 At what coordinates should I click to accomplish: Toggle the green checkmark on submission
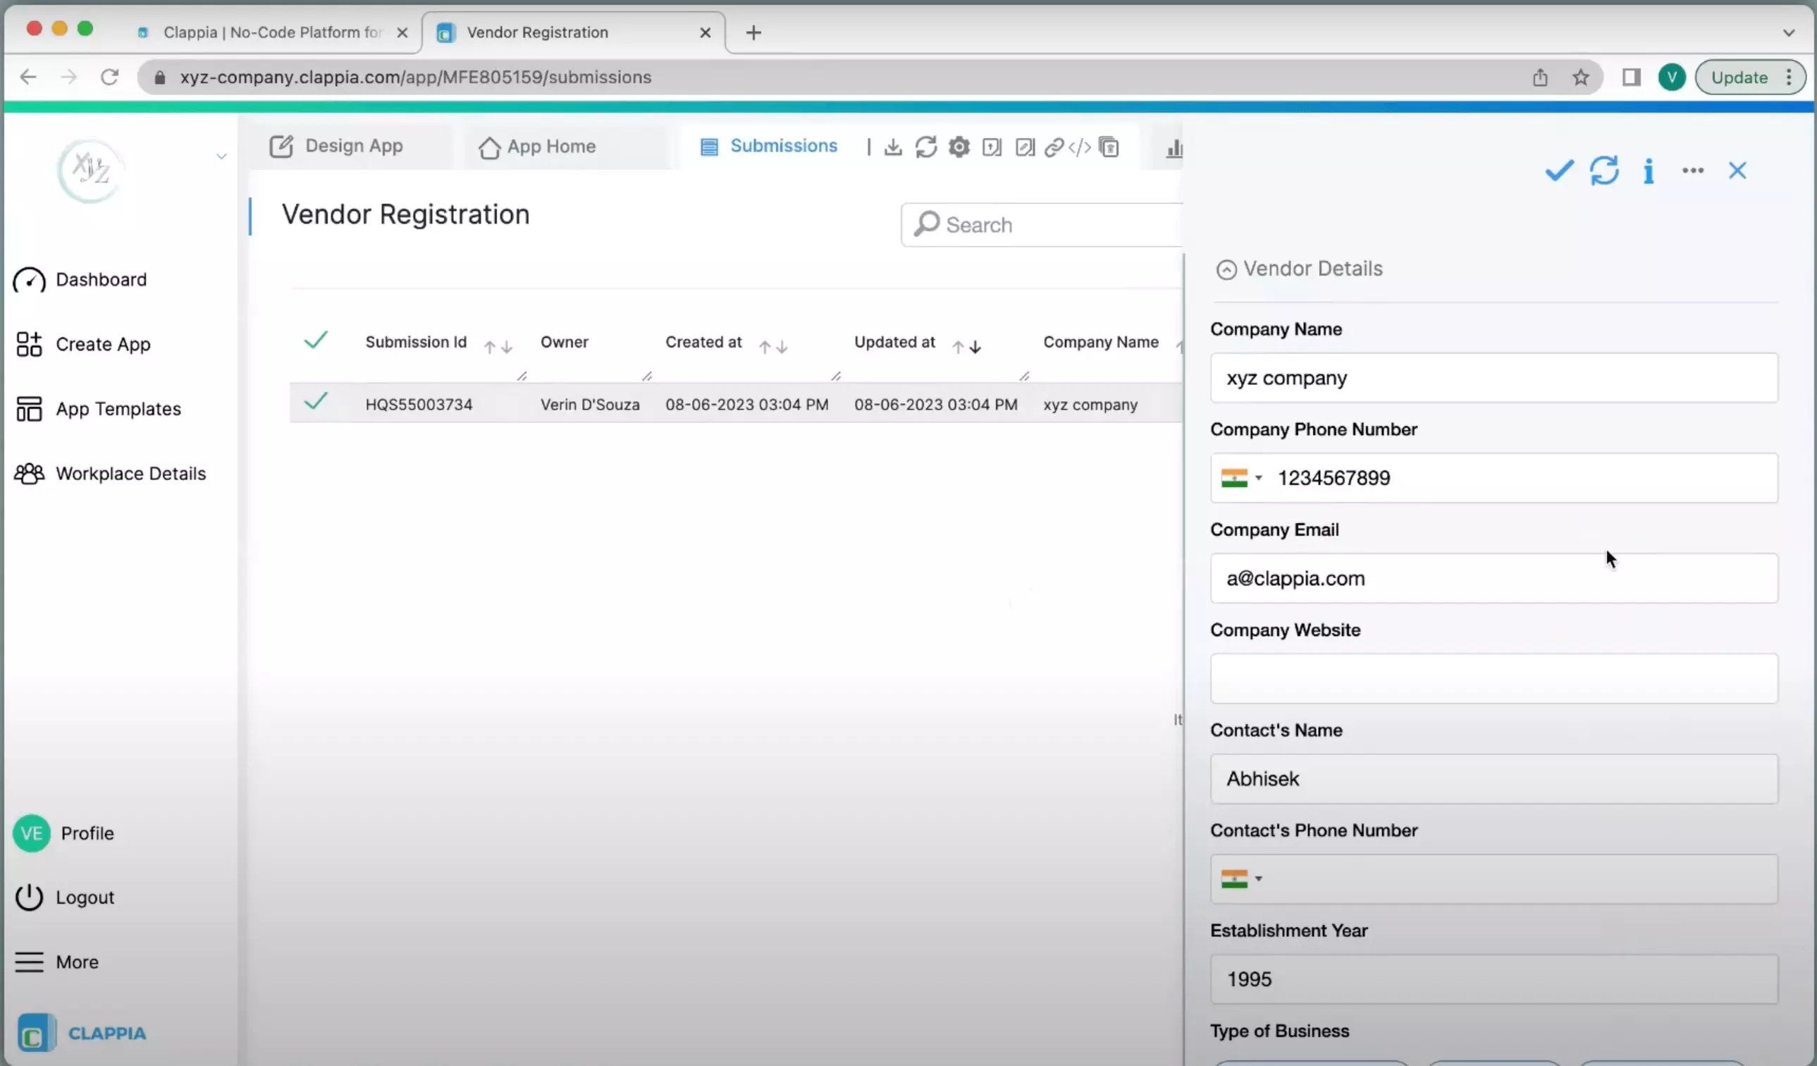(316, 403)
